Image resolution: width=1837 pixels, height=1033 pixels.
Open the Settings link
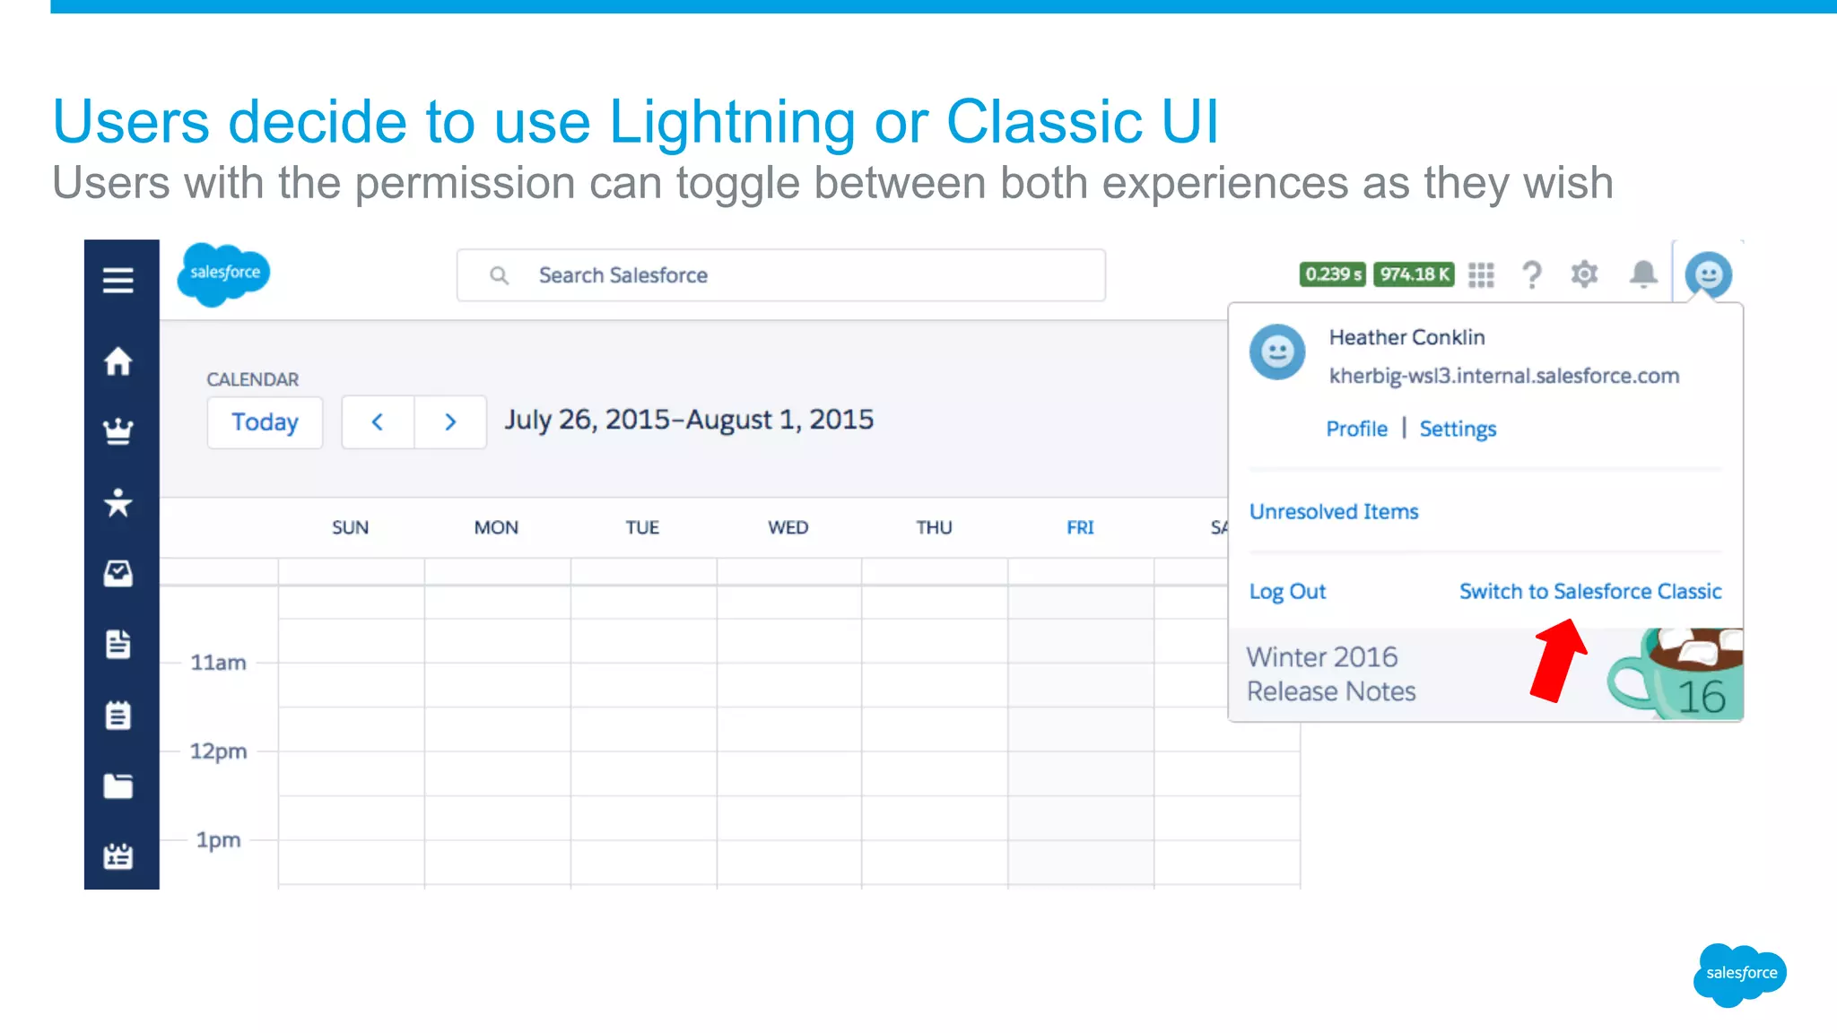click(1458, 429)
